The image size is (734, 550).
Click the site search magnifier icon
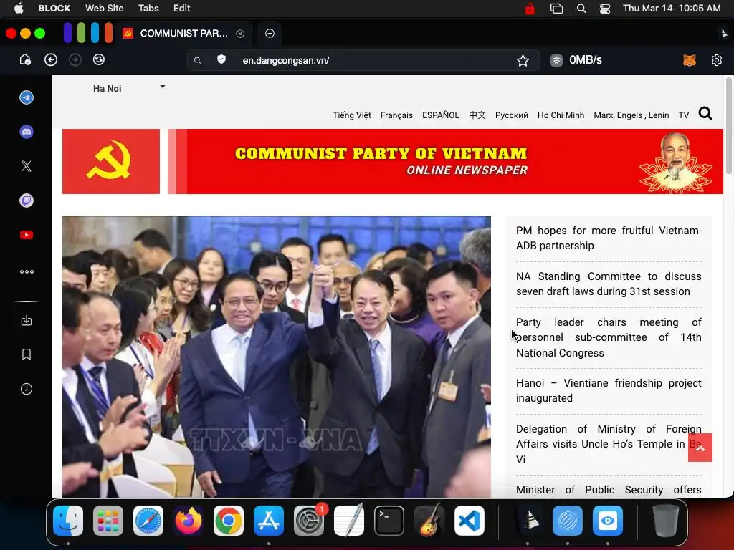705,114
